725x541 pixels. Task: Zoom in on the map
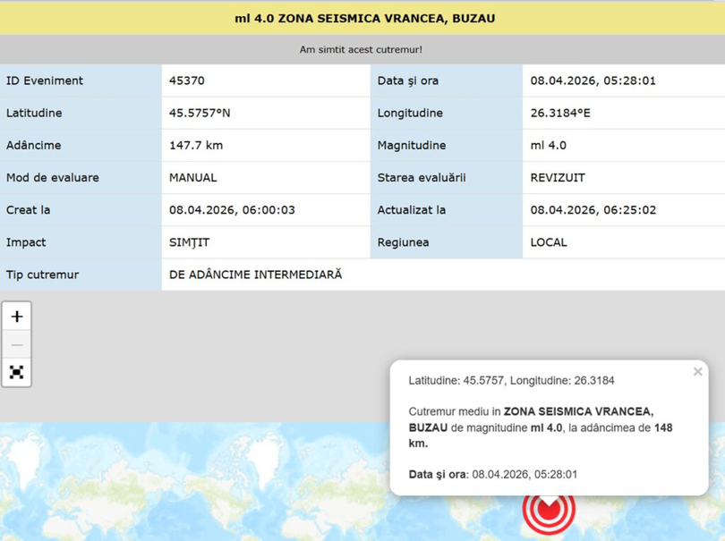(x=17, y=317)
